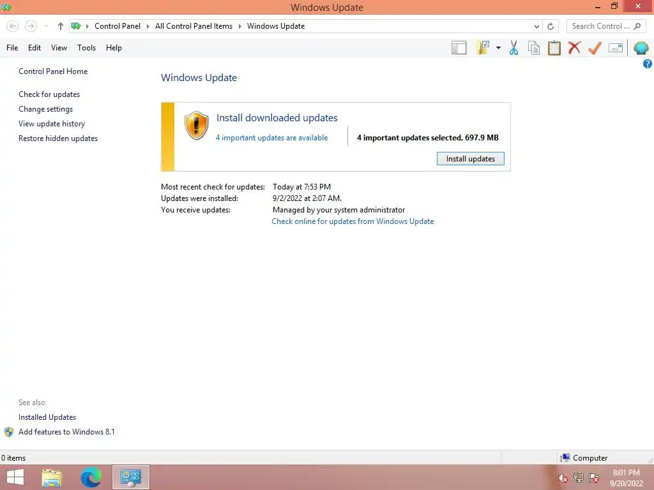Open help via blue question mark

(x=647, y=64)
